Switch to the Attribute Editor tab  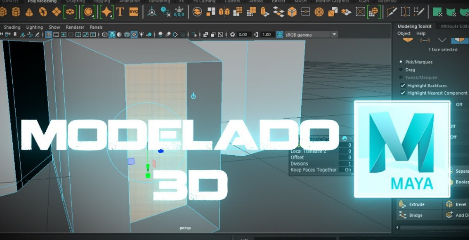click(454, 26)
